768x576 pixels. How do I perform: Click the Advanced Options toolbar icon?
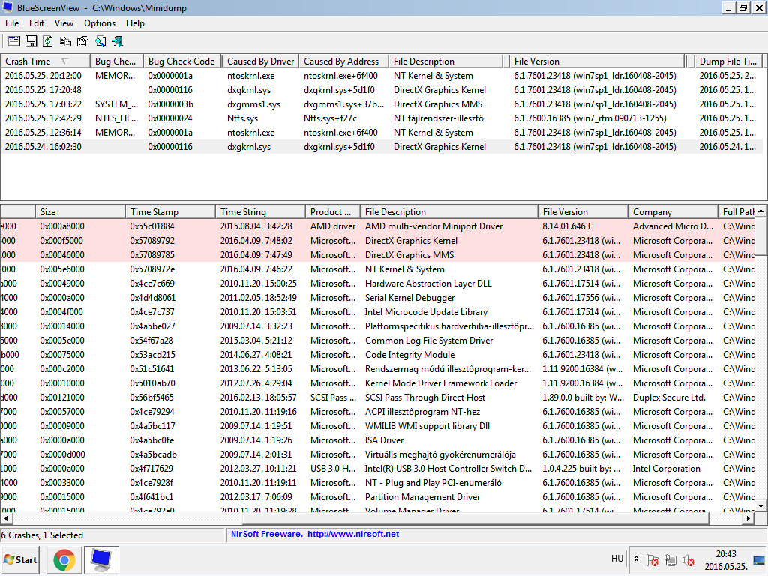[x=13, y=42]
